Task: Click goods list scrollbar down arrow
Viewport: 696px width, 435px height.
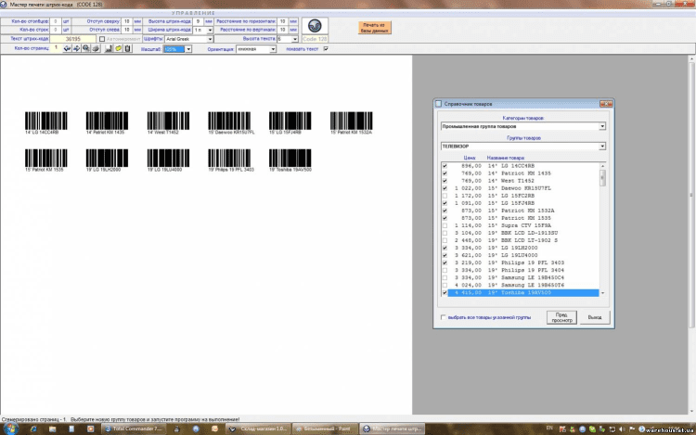Action: coord(602,293)
